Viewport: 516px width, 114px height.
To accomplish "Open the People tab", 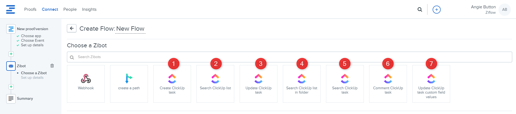I will (70, 9).
